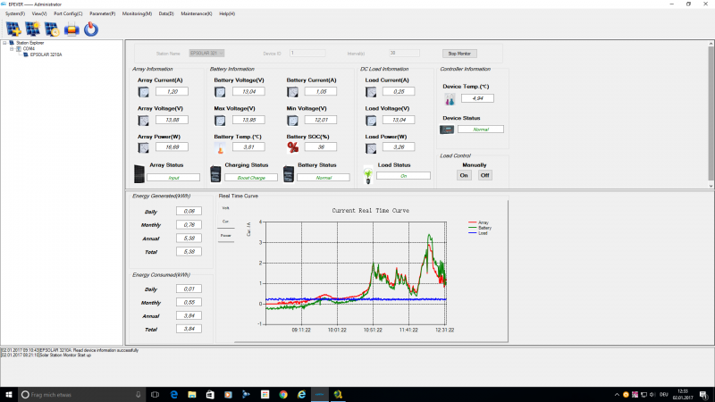Click the vertical scrollbar of monitoring panel
715x402 pixels.
[711, 113]
